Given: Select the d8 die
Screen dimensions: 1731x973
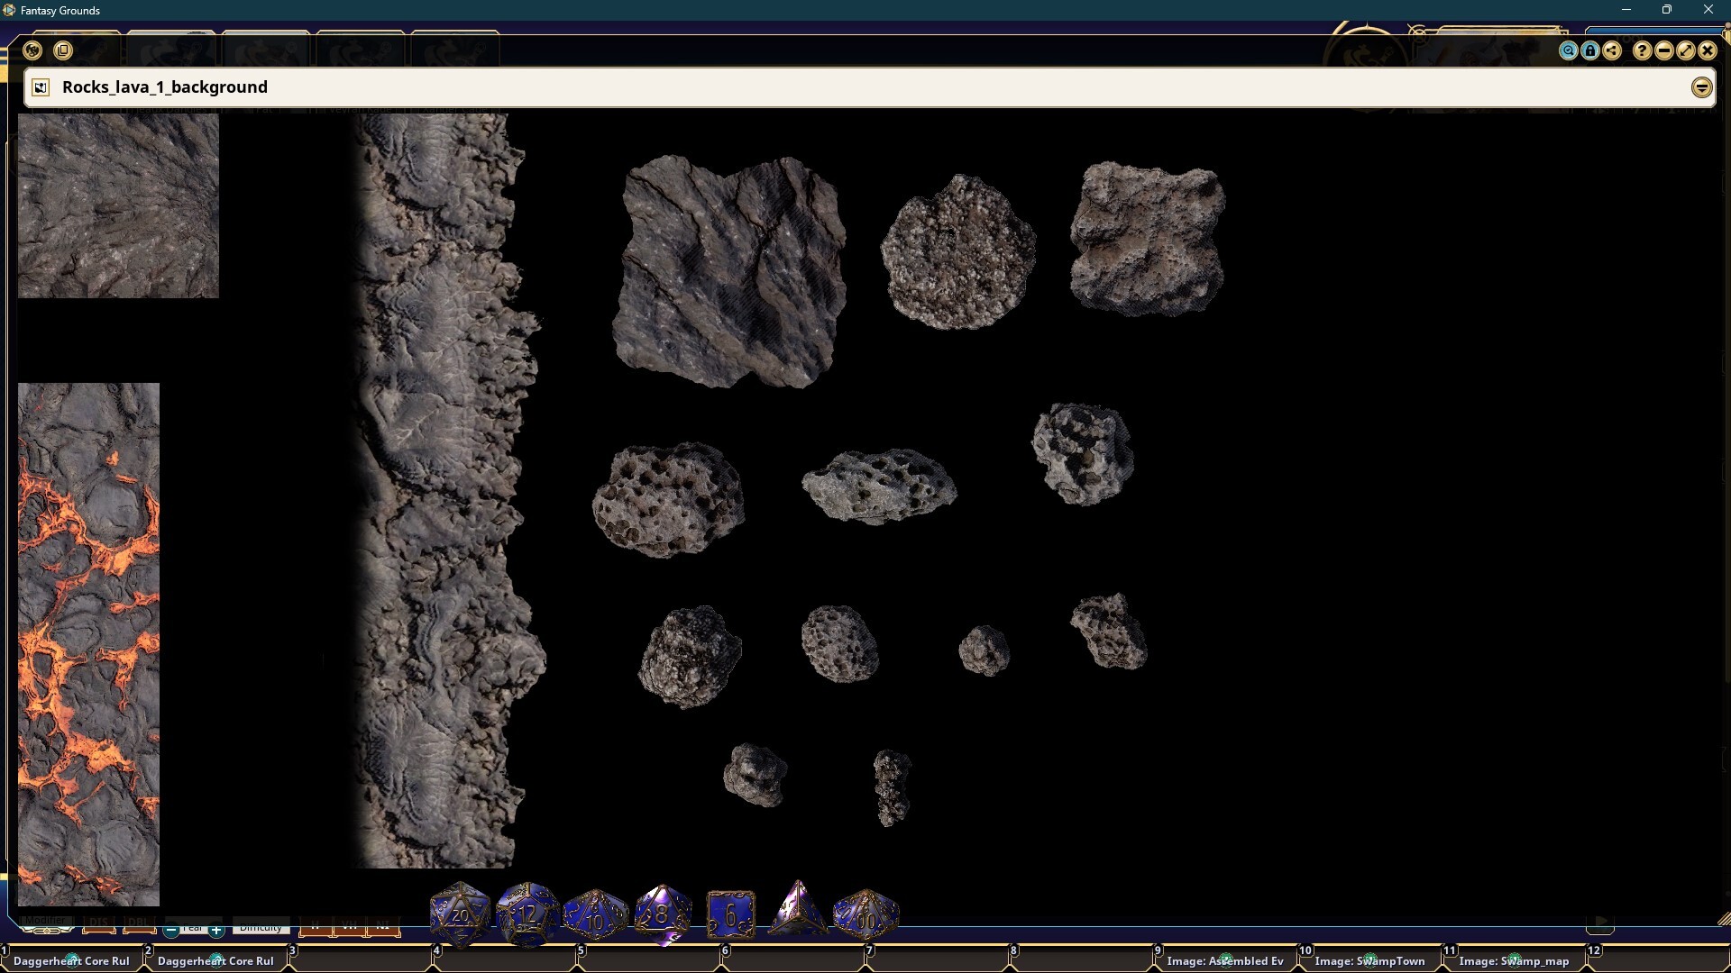Looking at the screenshot, I should point(663,914).
